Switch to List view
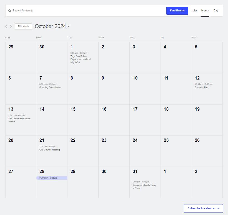 tap(195, 11)
